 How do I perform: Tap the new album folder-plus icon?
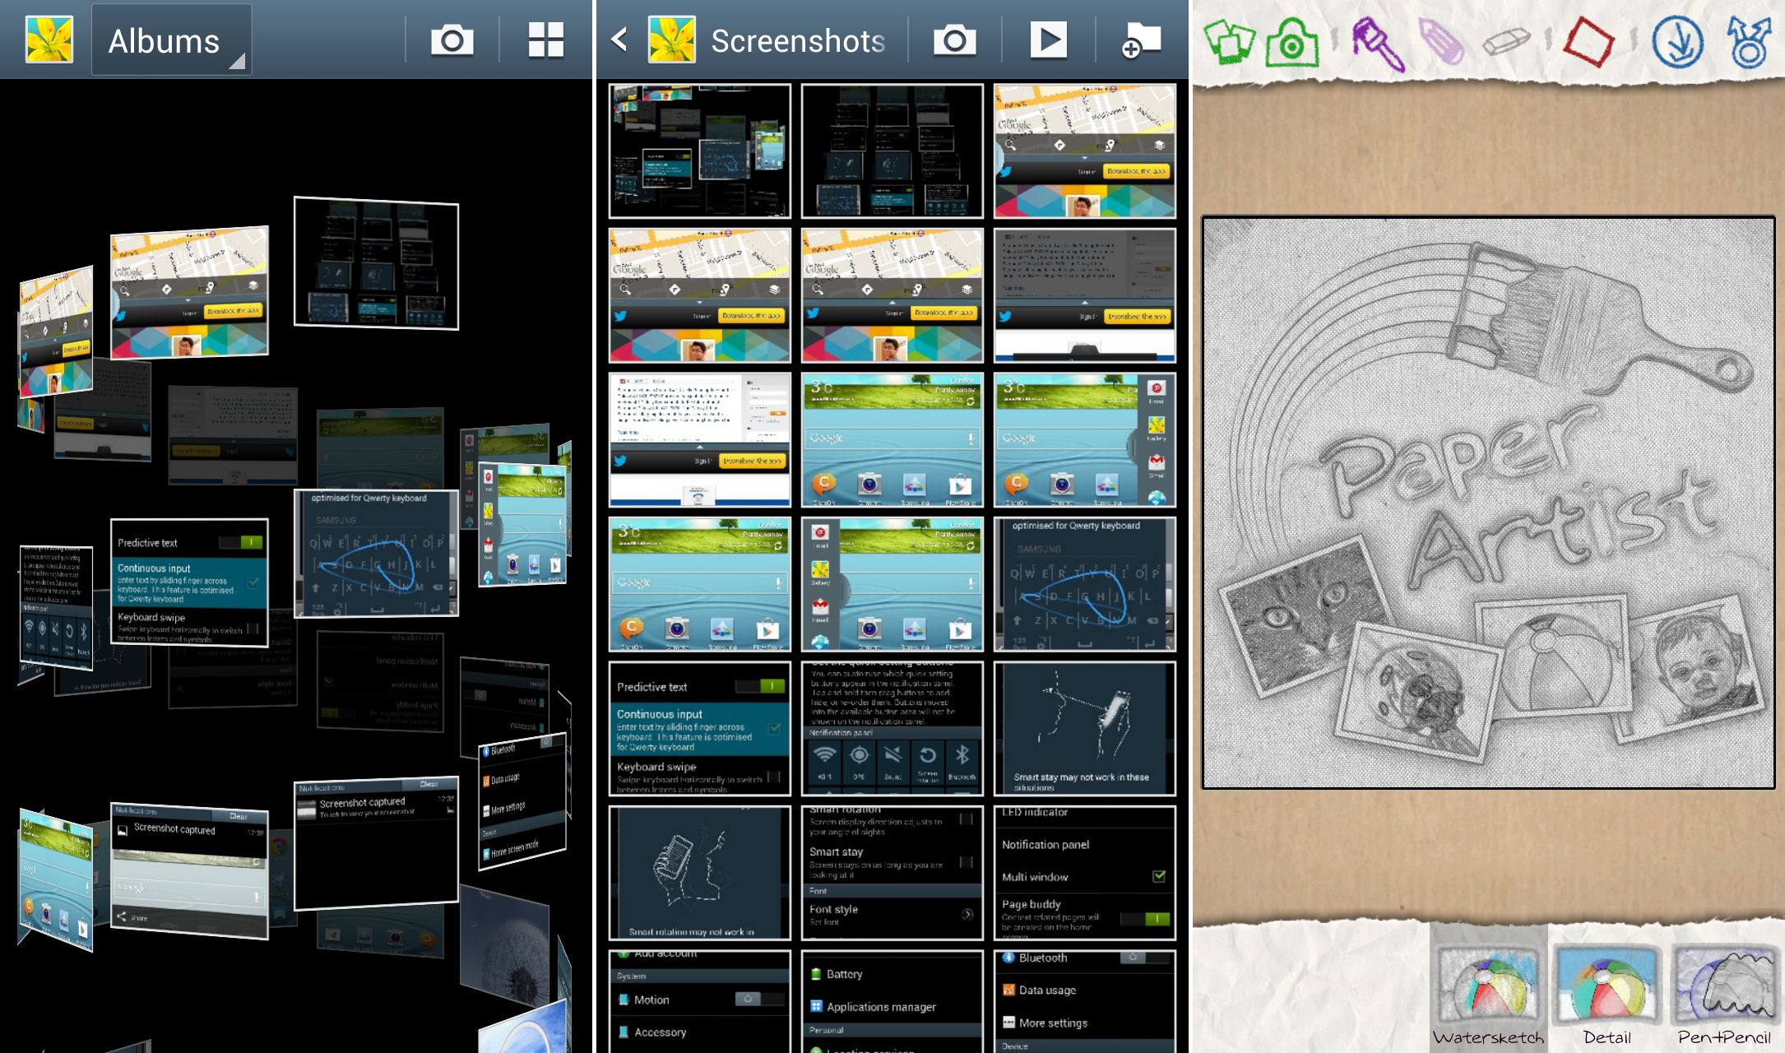(1141, 39)
